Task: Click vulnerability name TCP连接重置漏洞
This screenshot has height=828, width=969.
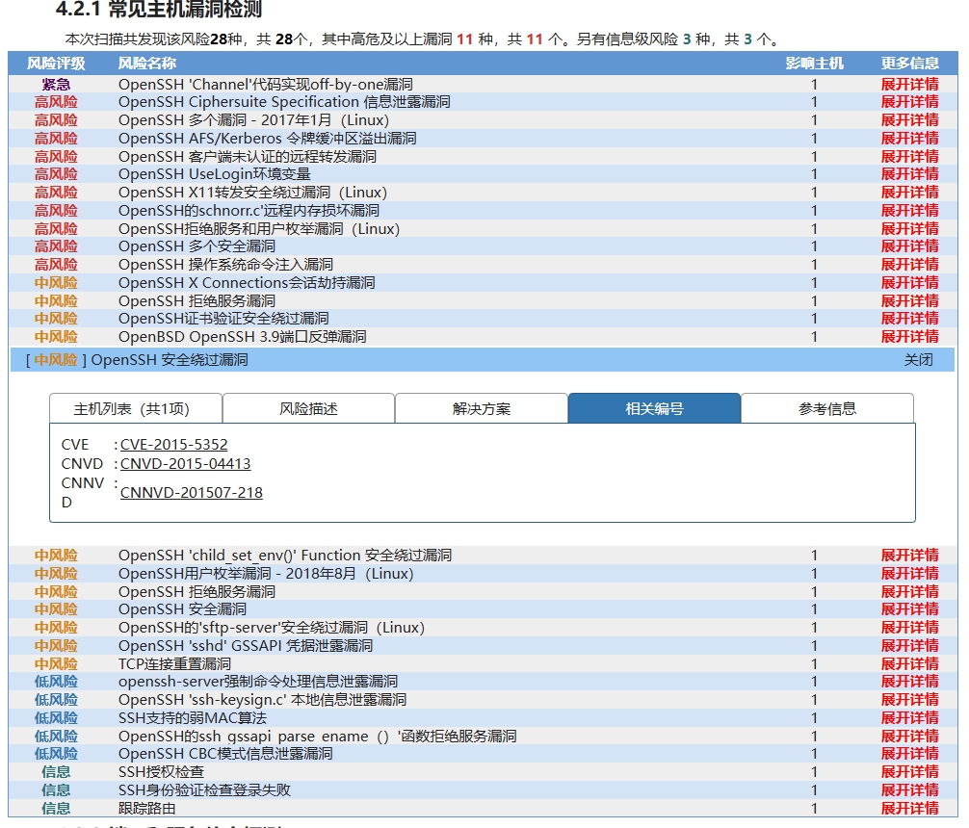Action: click(175, 663)
